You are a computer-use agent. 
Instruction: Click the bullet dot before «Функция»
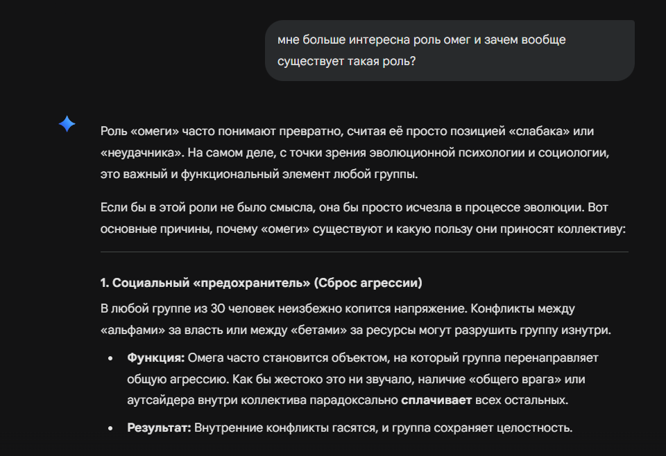tap(110, 359)
